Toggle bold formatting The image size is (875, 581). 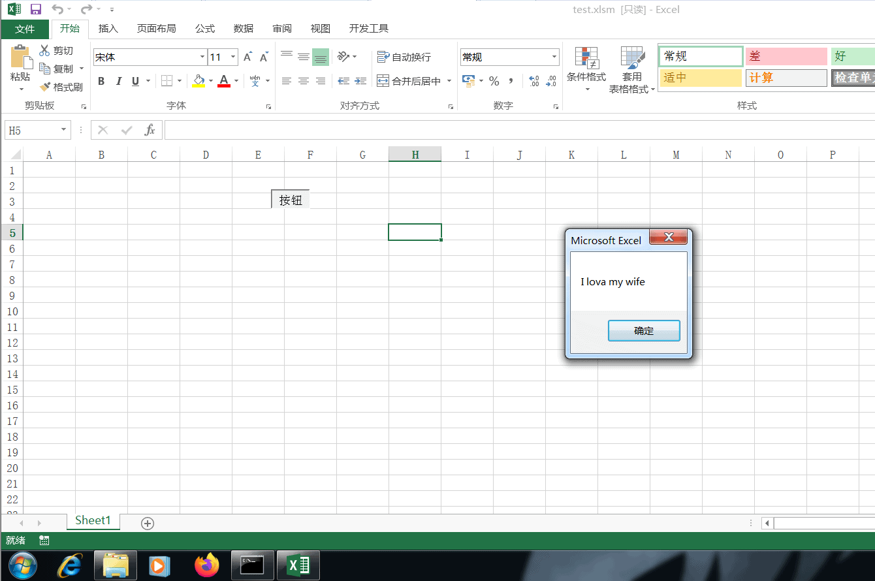pyautogui.click(x=101, y=81)
